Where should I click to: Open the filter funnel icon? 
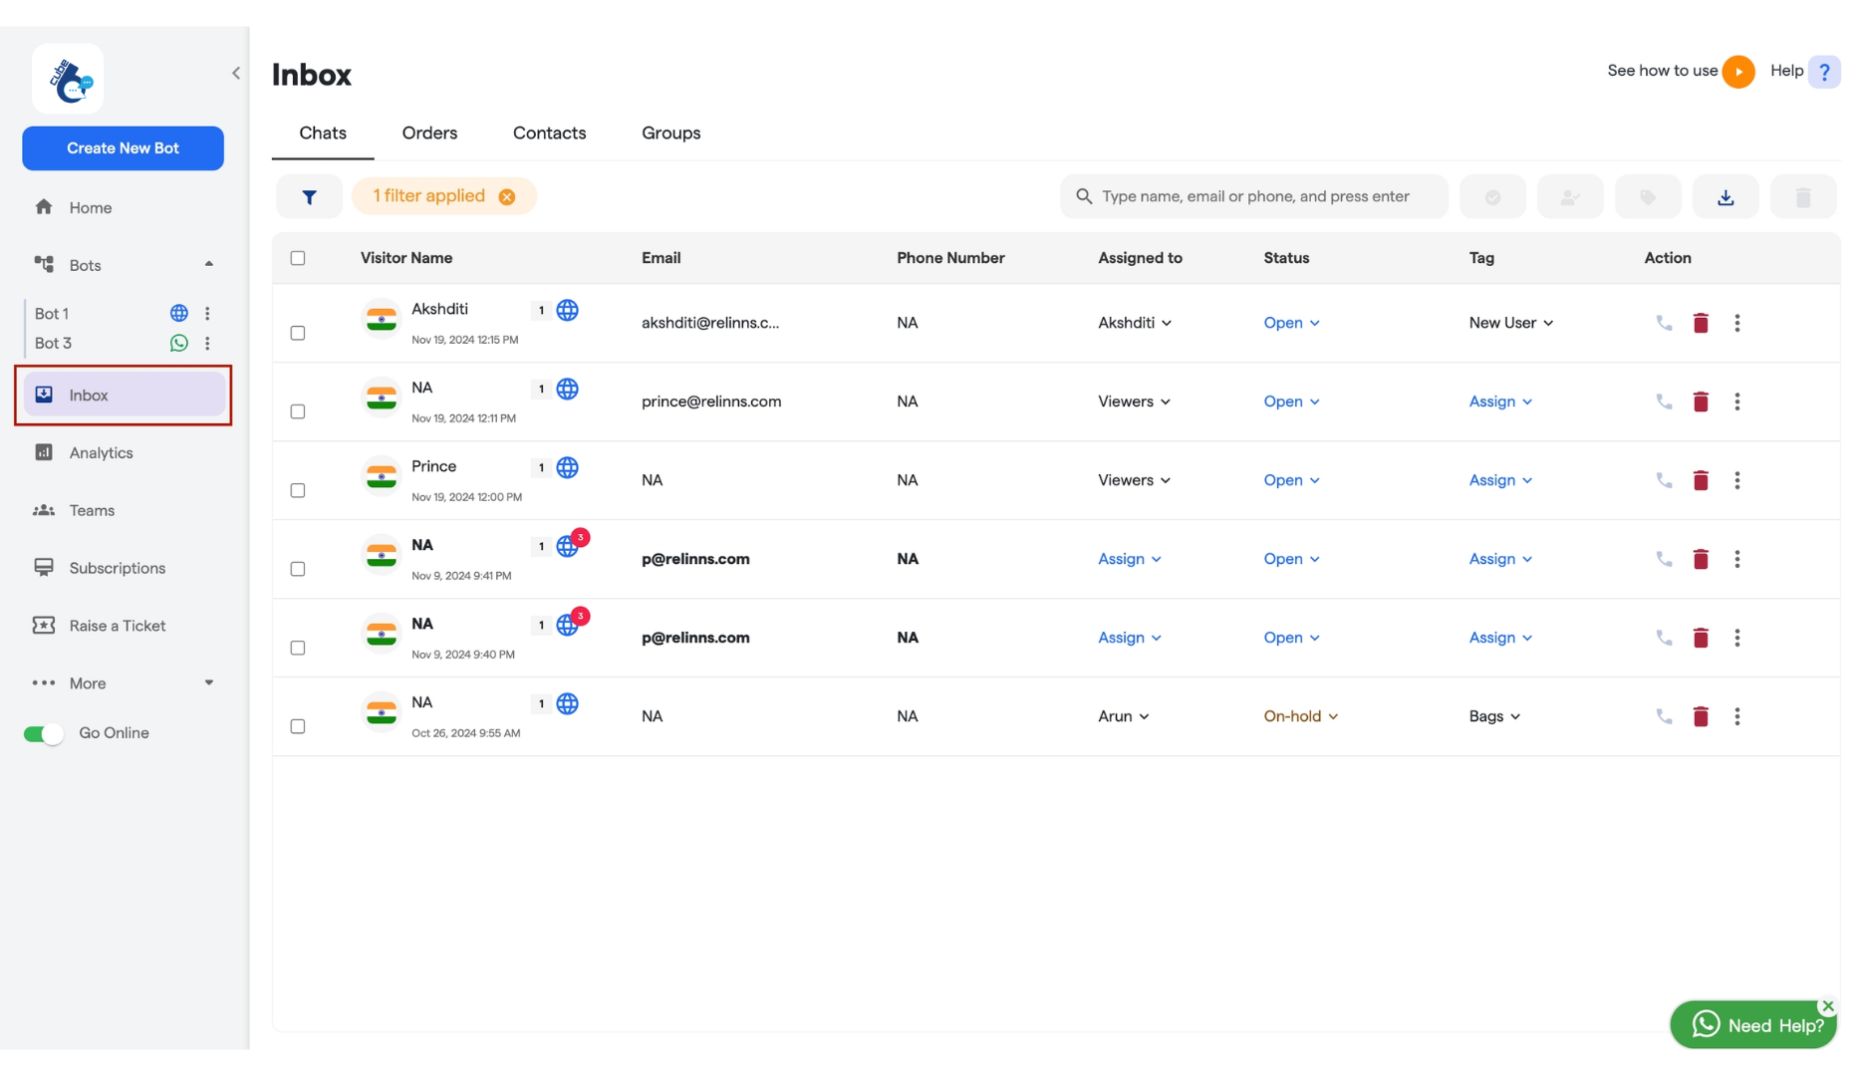click(309, 196)
